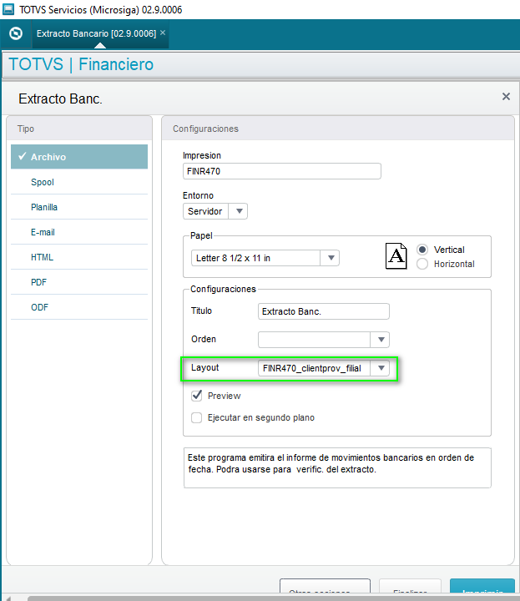Screen dimensions: 520x601
Task: Click the Titulo field Extracto Banc.
Action: tap(324, 311)
